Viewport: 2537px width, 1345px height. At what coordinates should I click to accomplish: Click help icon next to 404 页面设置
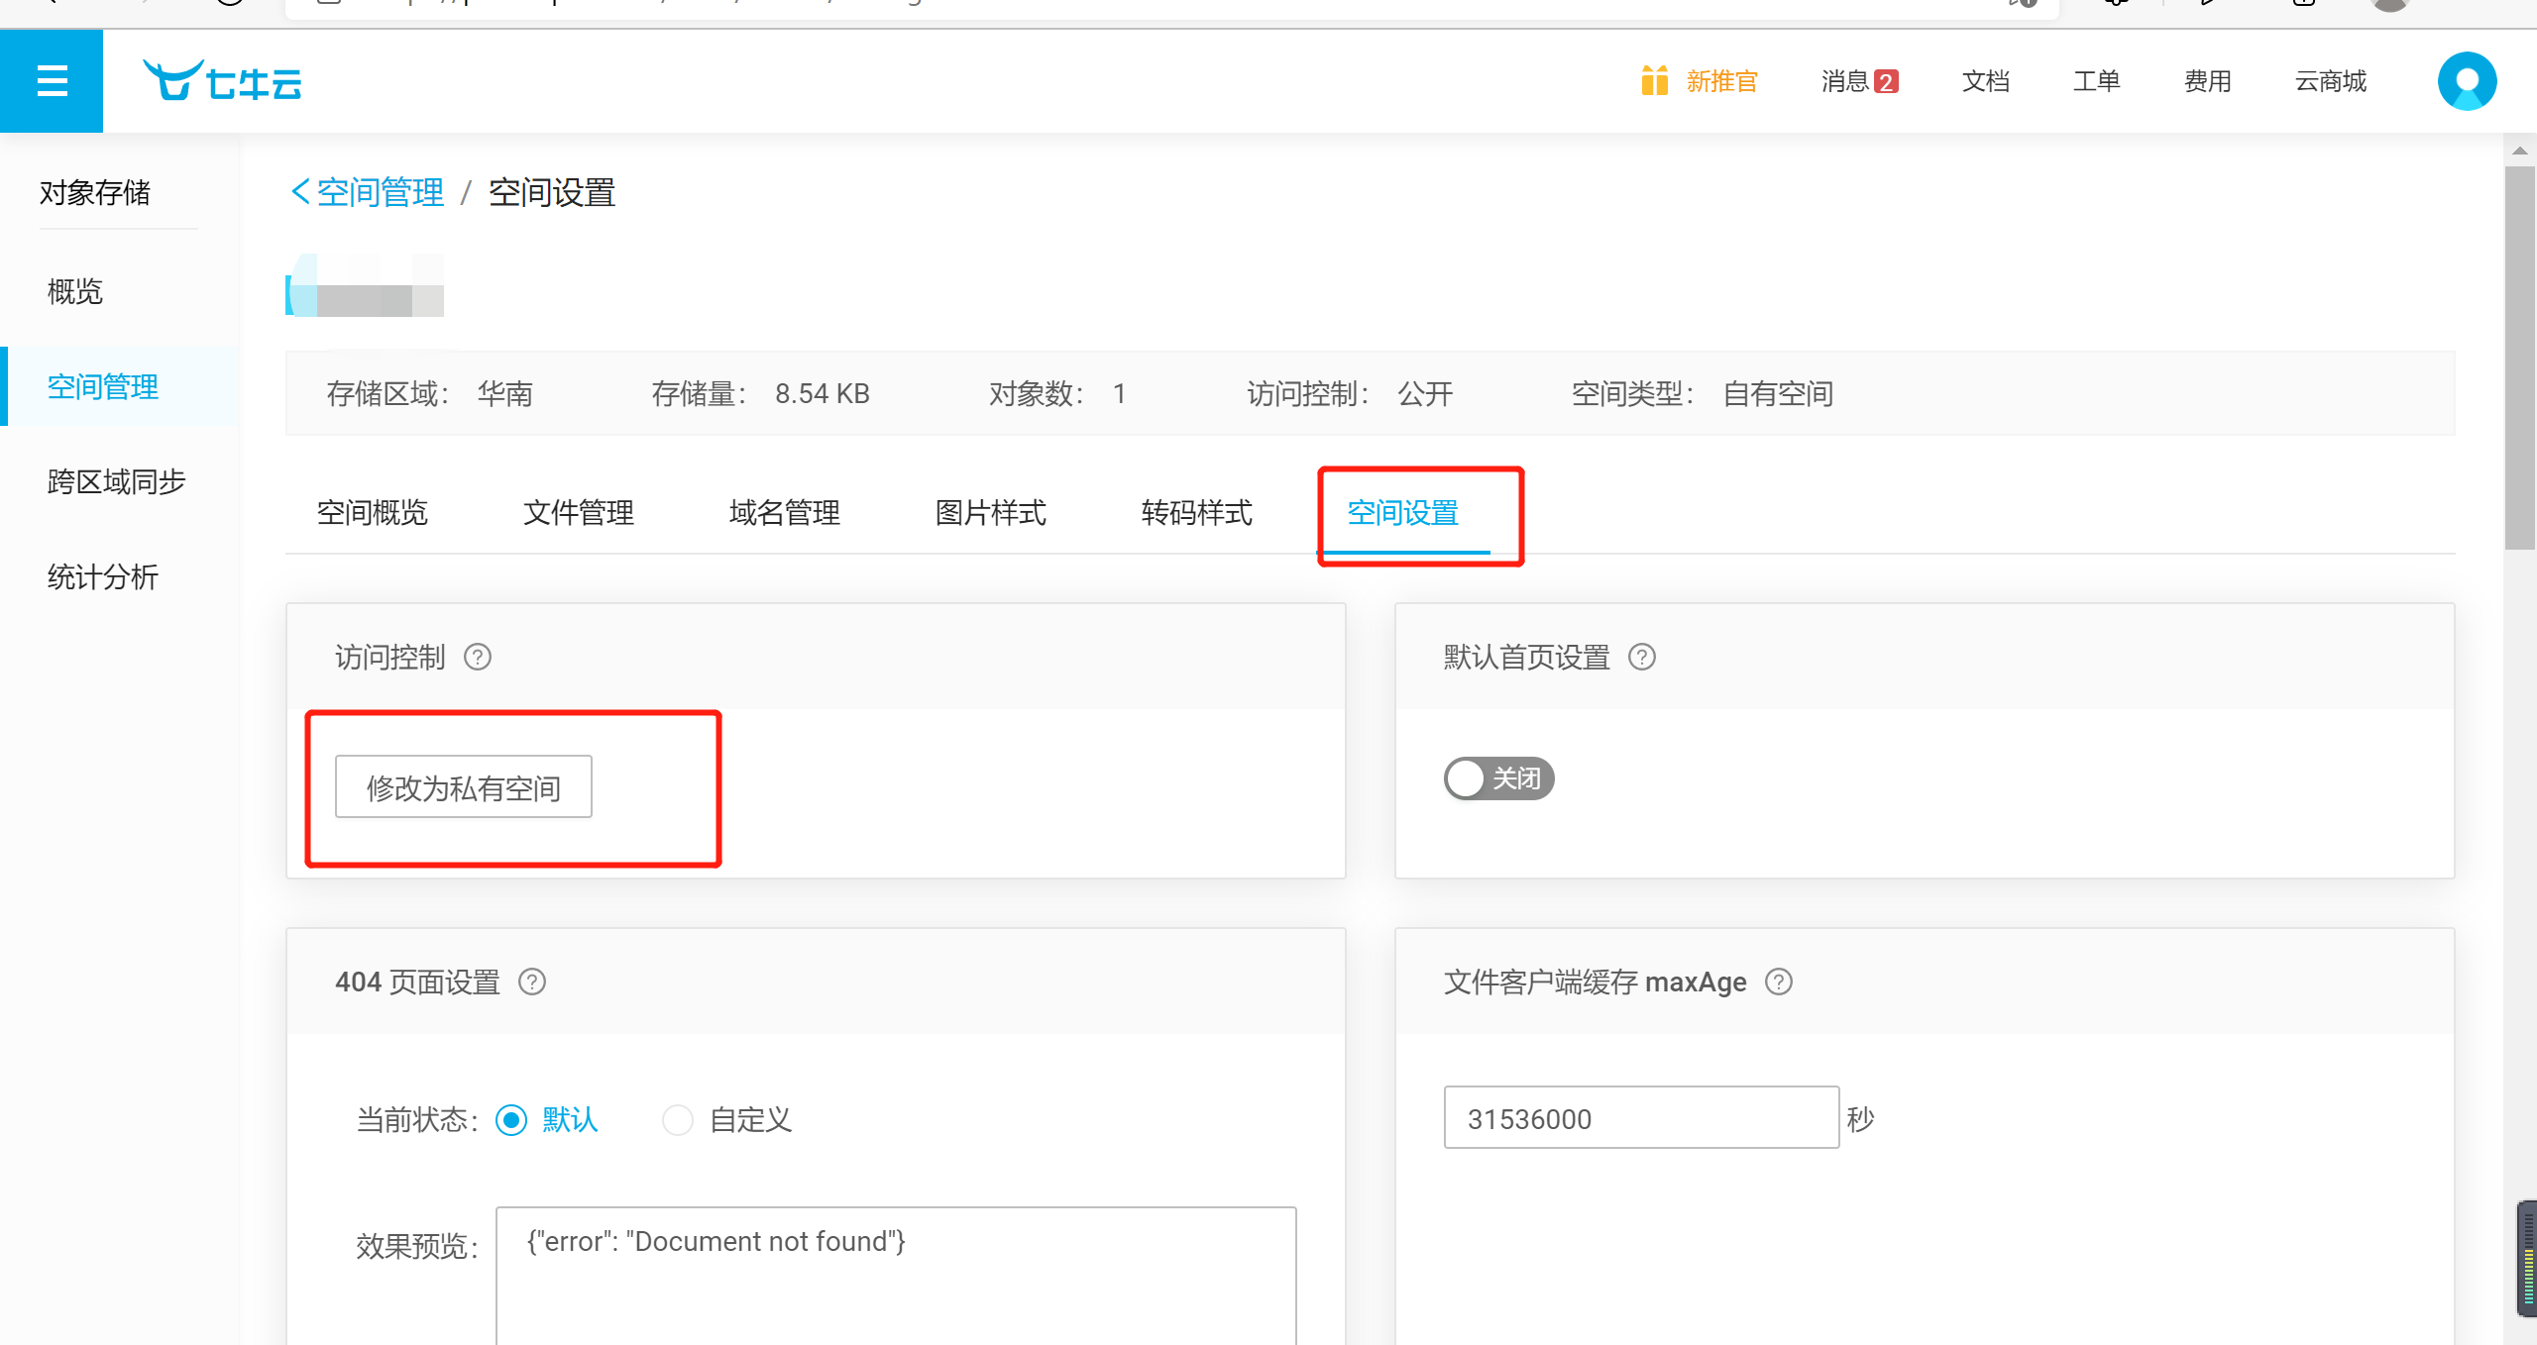[x=532, y=983]
